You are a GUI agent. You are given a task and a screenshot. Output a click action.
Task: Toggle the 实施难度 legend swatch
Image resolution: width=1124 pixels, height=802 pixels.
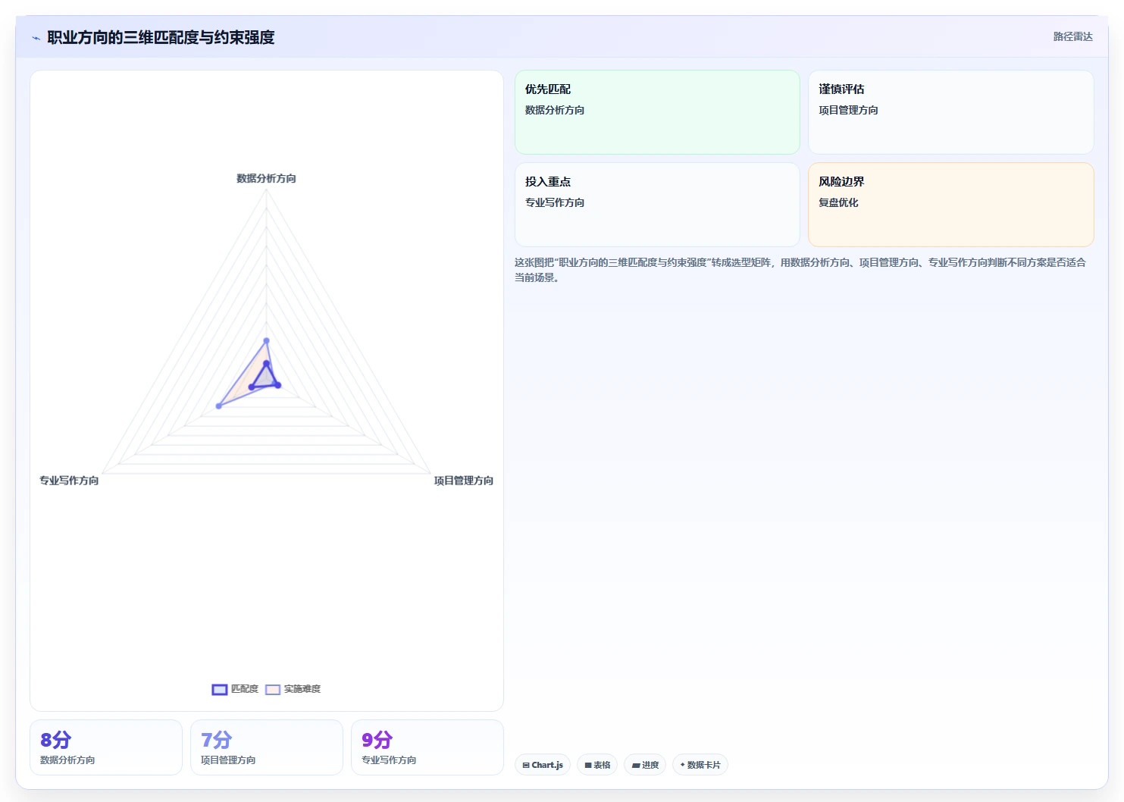click(273, 689)
